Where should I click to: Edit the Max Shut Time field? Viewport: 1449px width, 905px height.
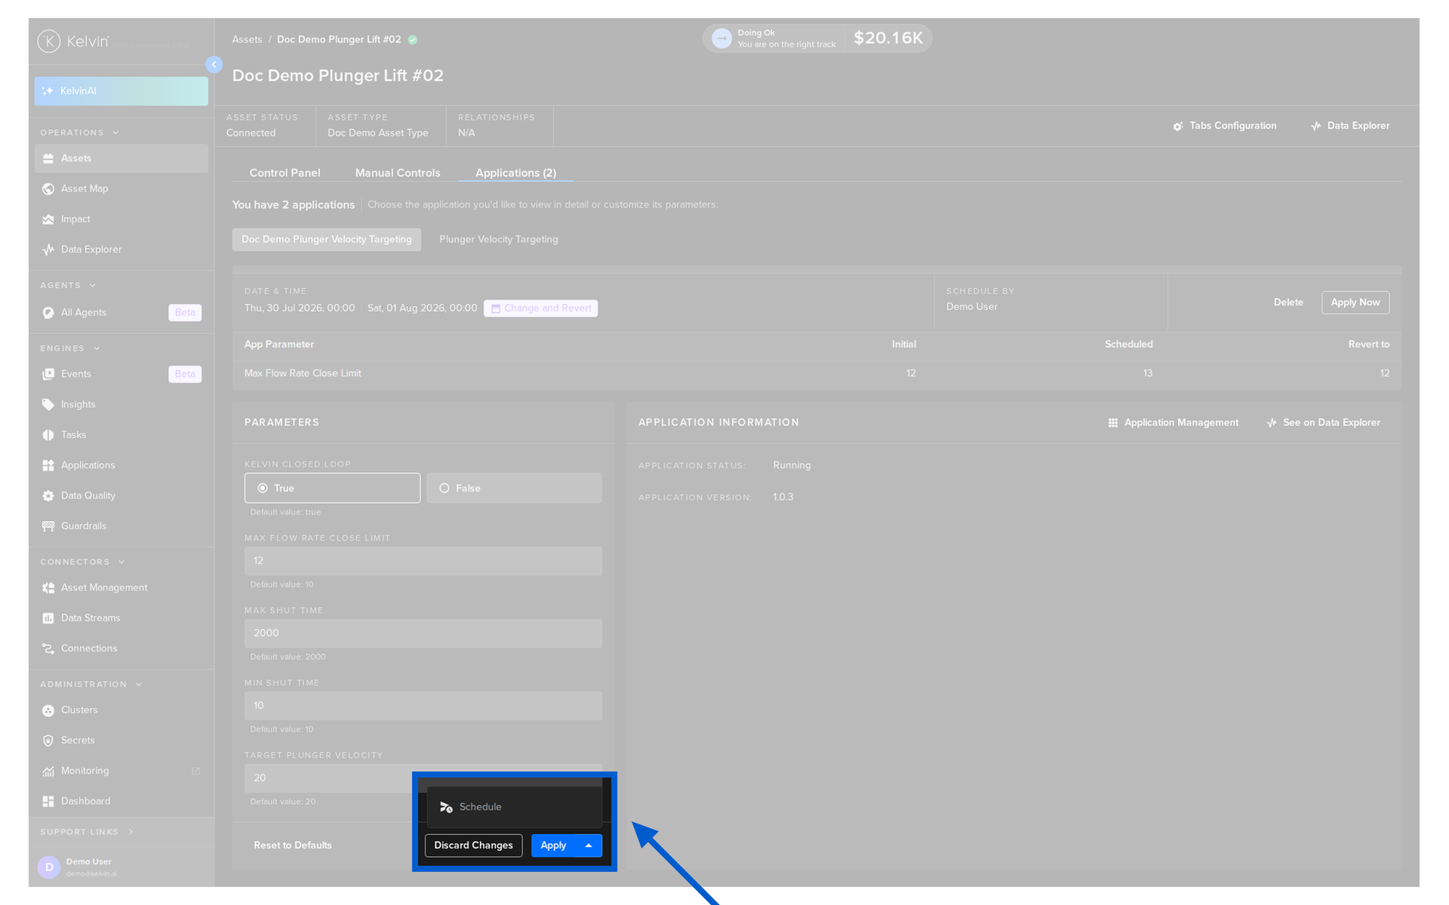point(423,633)
